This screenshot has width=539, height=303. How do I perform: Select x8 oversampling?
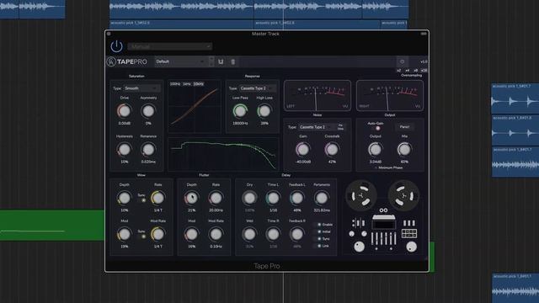(x=415, y=71)
